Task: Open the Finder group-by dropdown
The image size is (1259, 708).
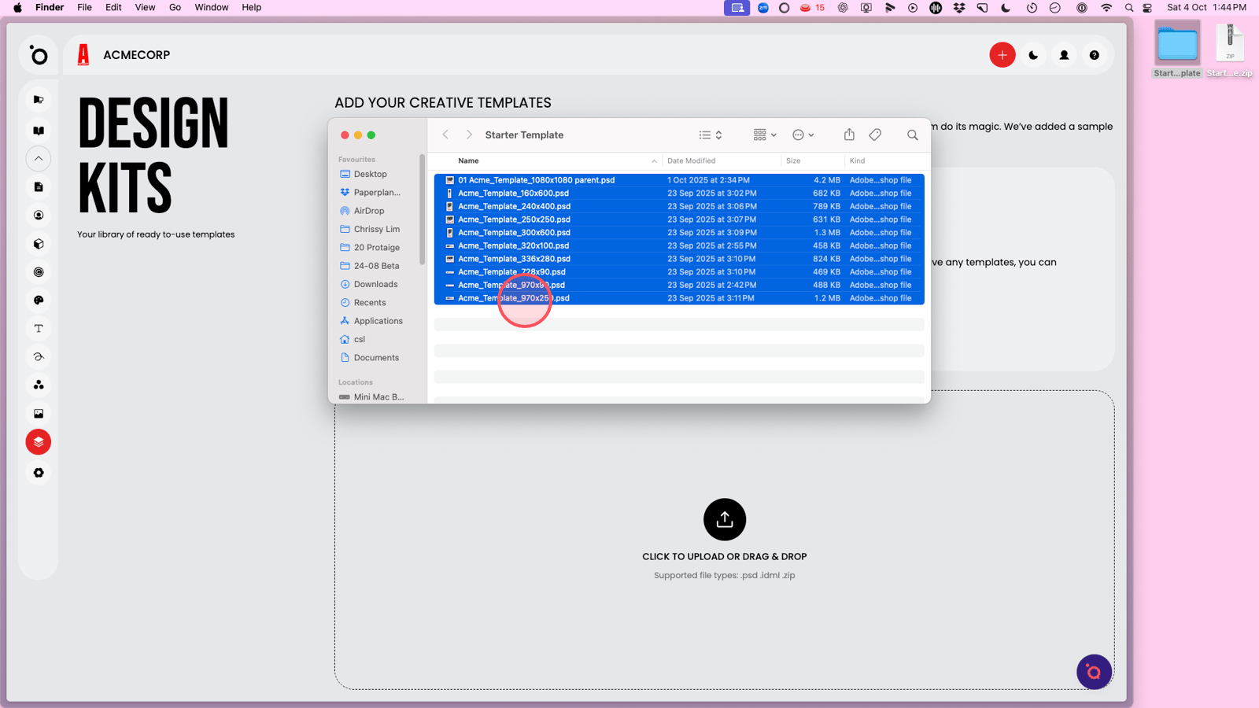Action: click(x=765, y=135)
